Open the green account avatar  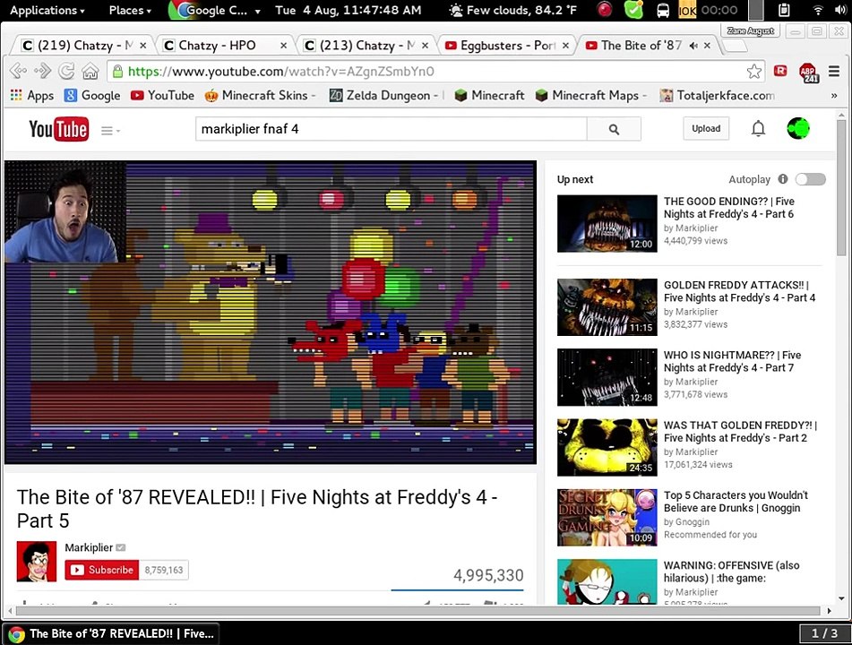click(x=798, y=128)
